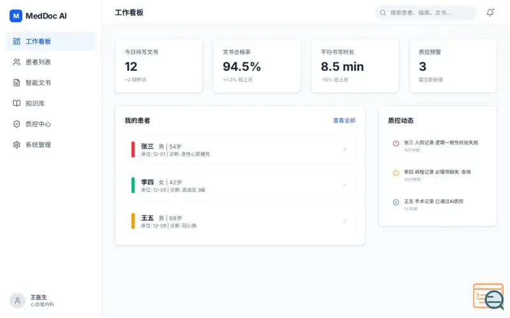510x318 pixels.
Task: Click the 质控中心 shield icon
Action: pyautogui.click(x=17, y=124)
